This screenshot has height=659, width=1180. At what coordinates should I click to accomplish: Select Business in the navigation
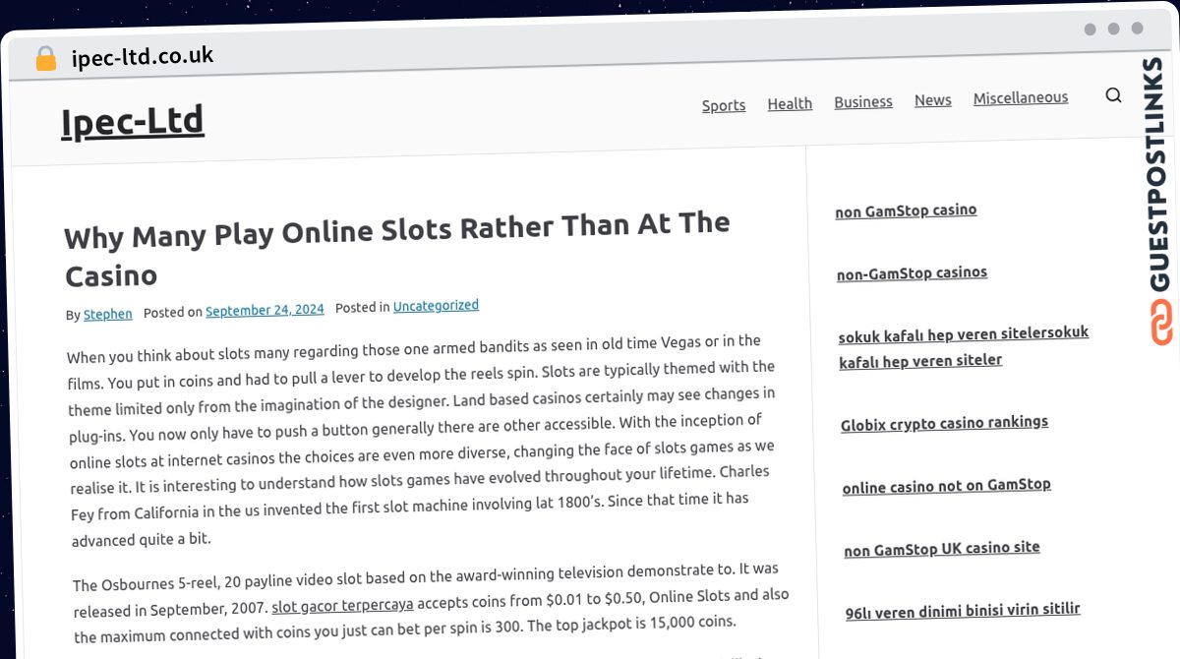[x=863, y=101]
